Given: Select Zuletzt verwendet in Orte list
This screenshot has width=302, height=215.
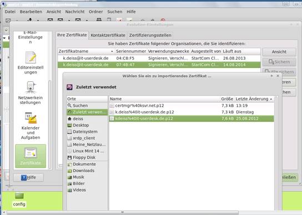Looking at the screenshot, I should 87,112.
